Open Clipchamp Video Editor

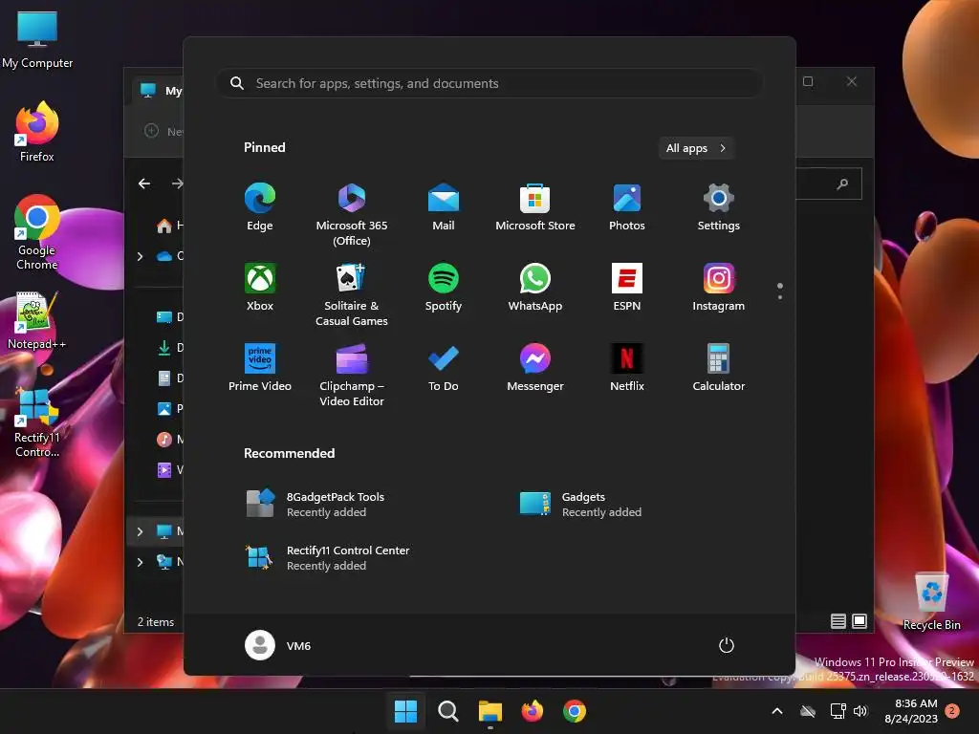(x=352, y=375)
